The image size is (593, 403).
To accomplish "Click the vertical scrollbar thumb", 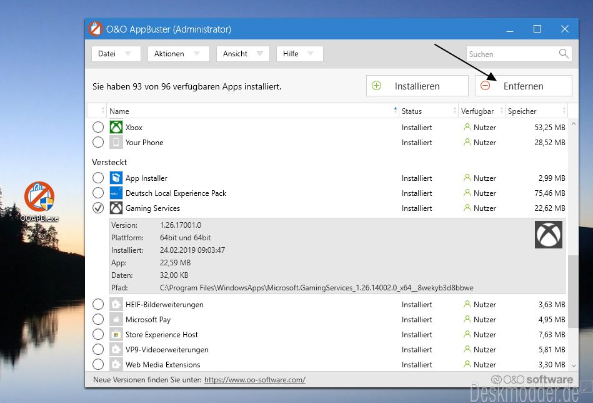I will click(x=574, y=292).
